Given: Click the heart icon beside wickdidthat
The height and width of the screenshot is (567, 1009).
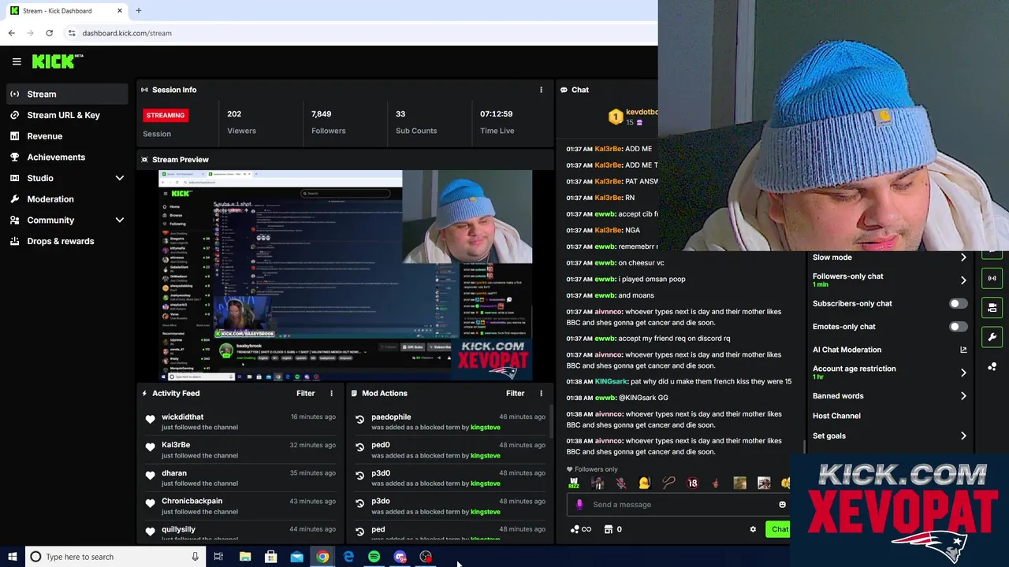Looking at the screenshot, I should [151, 420].
